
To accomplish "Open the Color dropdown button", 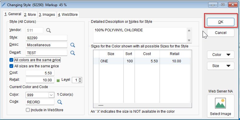I will click(x=221, y=55).
